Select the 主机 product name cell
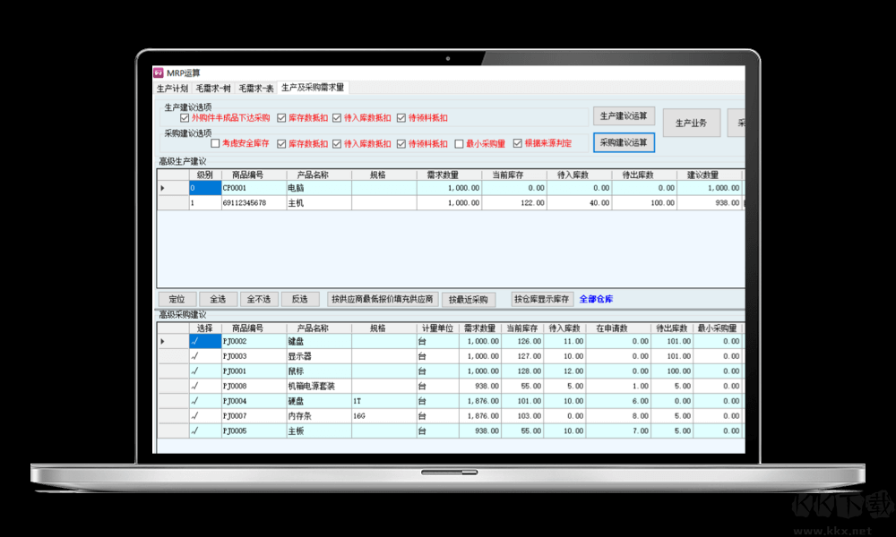Viewport: 896px width, 537px height. point(319,202)
